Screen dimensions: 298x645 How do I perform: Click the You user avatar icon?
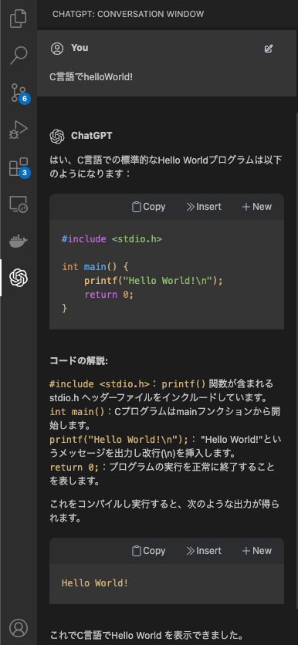(57, 48)
